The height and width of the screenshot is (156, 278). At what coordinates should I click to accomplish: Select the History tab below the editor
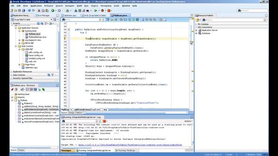tap(79, 113)
